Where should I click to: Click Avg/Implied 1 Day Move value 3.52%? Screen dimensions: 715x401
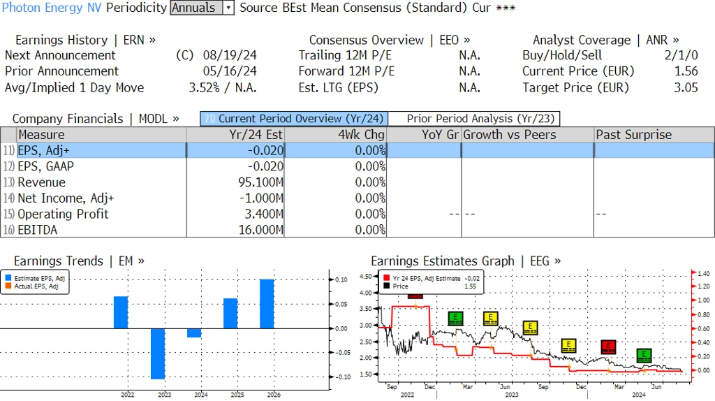204,87
